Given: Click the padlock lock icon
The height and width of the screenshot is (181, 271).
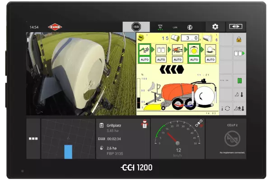Looking at the screenshot, I should coord(239,39).
